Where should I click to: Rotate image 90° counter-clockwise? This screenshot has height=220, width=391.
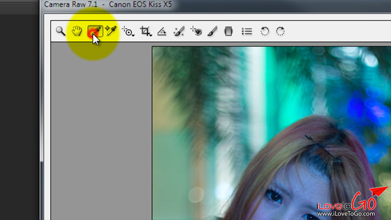pyautogui.click(x=264, y=32)
